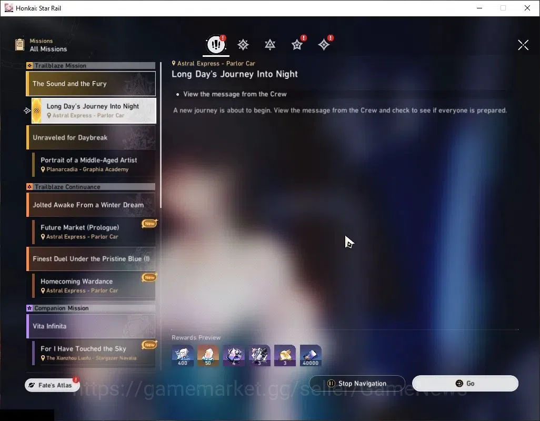View the third reward item with count 3

(259, 356)
